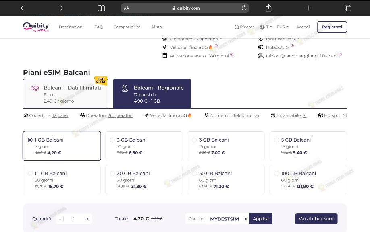Select the 3 GB Balcani 15 giorni plan
The height and width of the screenshot is (232, 370).
pos(226,146)
